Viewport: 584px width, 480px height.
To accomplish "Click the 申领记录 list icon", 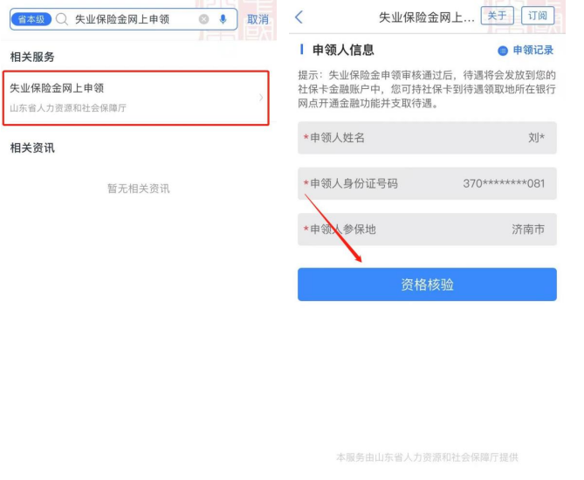I will point(503,51).
